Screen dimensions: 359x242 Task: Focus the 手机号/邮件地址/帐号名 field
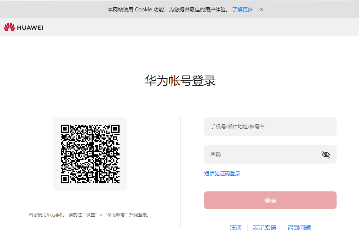coord(270,126)
